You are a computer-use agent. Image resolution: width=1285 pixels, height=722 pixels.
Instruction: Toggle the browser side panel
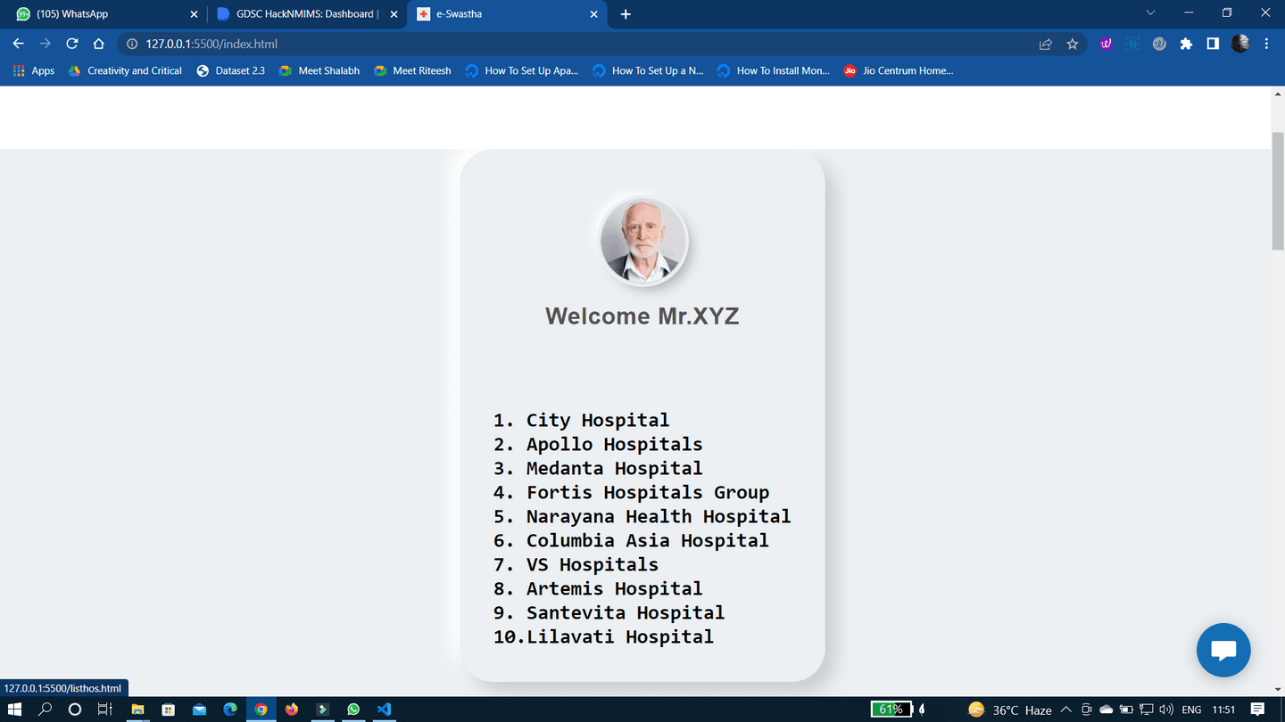(x=1213, y=44)
